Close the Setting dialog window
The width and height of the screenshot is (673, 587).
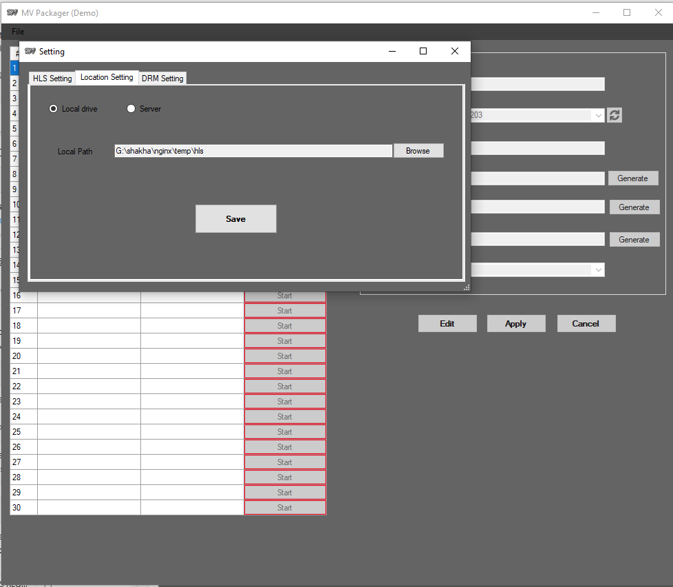454,51
